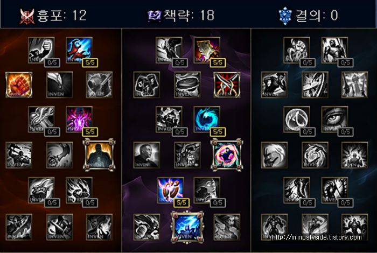The image size is (377, 253).
Task: Select the purple glowing figure mastery in Ferocity
Action: [79, 120]
